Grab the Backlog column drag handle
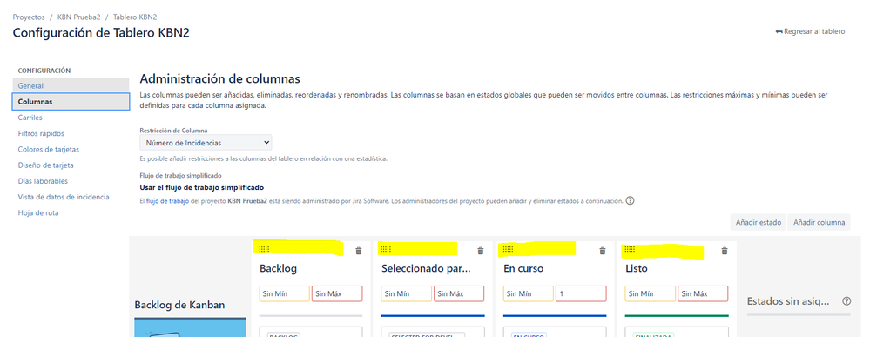This screenshot has height=337, width=870. 264,249
